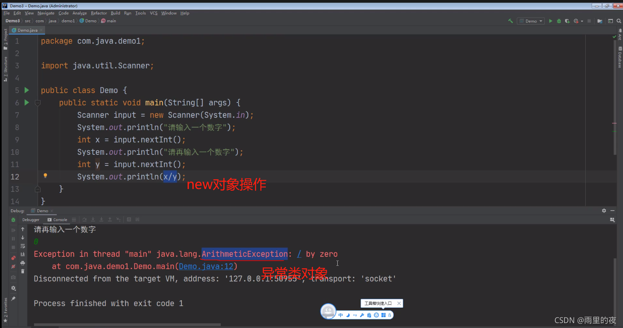Open the Demo run configuration dropdown
This screenshot has height=328, width=623.
[530, 21]
